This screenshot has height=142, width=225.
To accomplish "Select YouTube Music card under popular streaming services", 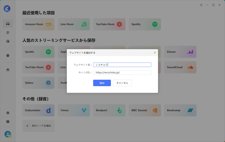I will (x=38, y=67).
